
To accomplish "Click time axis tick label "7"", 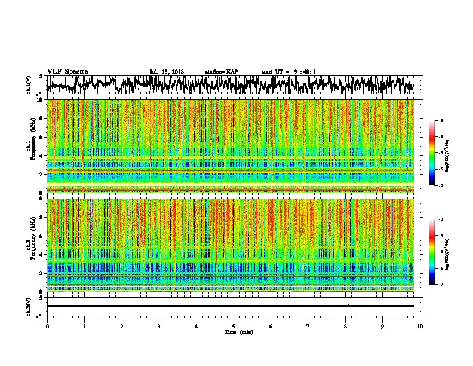I will (x=308, y=327).
